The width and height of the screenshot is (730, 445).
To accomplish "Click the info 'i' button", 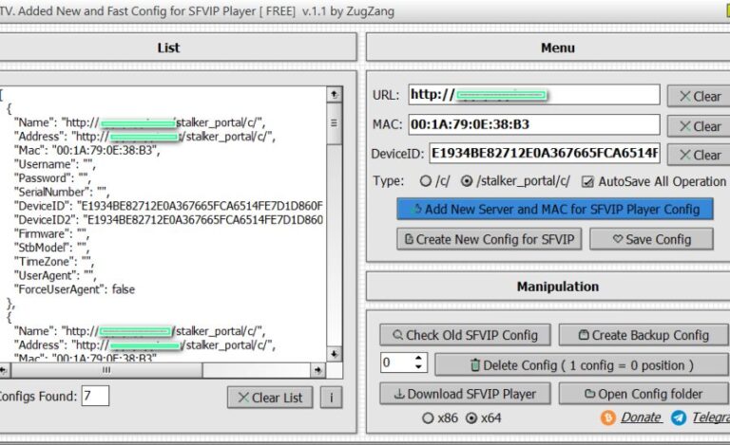I will pyautogui.click(x=331, y=398).
